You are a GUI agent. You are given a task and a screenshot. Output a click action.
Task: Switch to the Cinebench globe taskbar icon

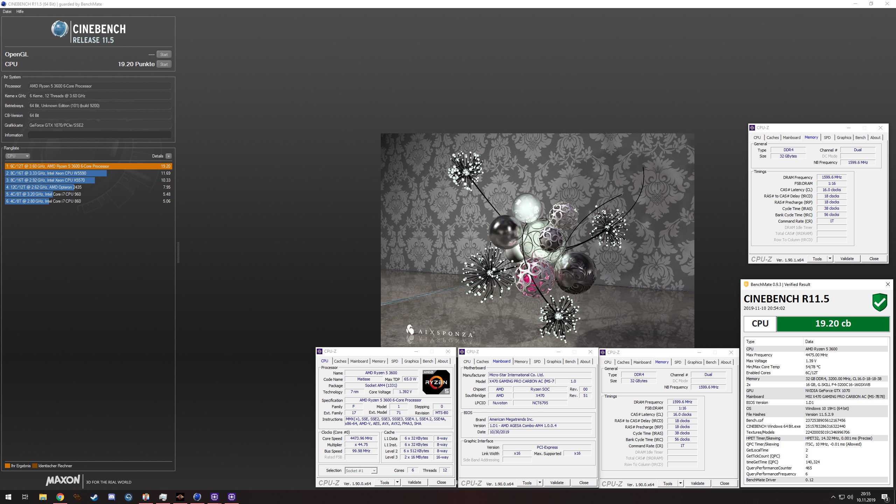(197, 497)
